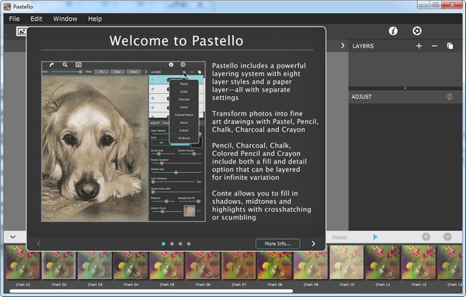Add preset with the plus circle icon
This screenshot has height=297, width=466.
pyautogui.click(x=426, y=237)
